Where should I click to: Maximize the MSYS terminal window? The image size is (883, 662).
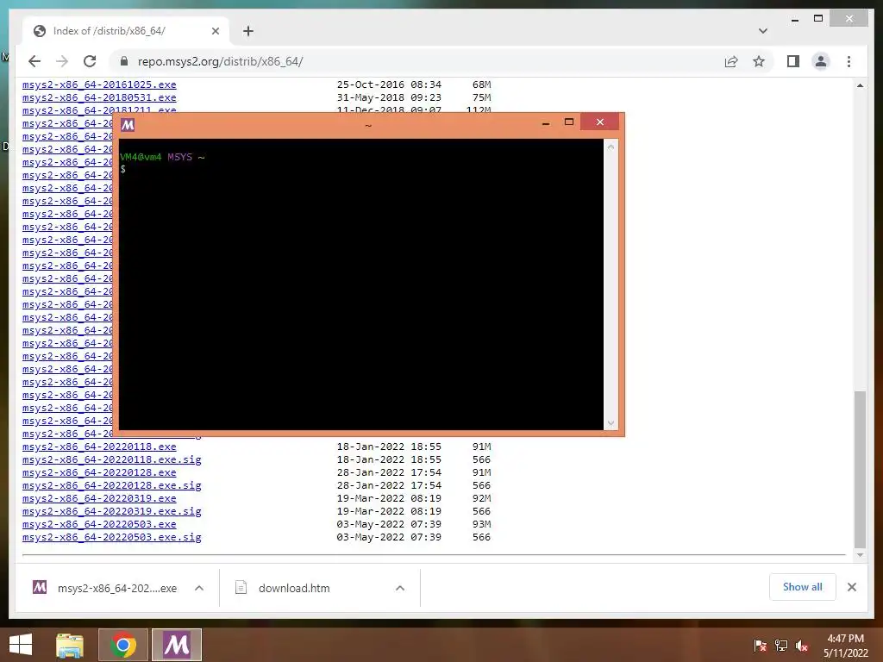[569, 122]
